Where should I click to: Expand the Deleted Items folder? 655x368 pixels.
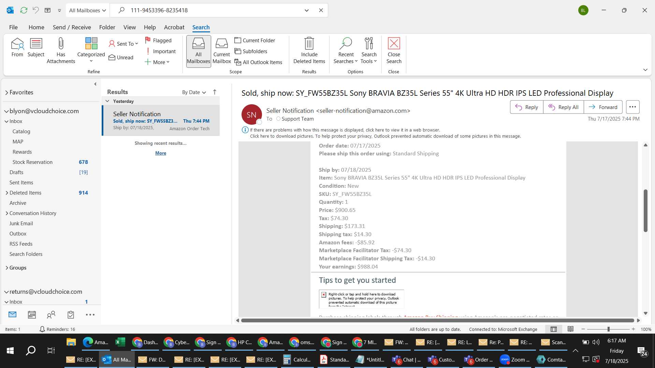[7, 193]
